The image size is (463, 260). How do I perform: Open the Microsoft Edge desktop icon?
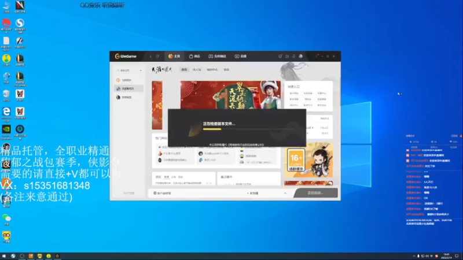point(6,114)
